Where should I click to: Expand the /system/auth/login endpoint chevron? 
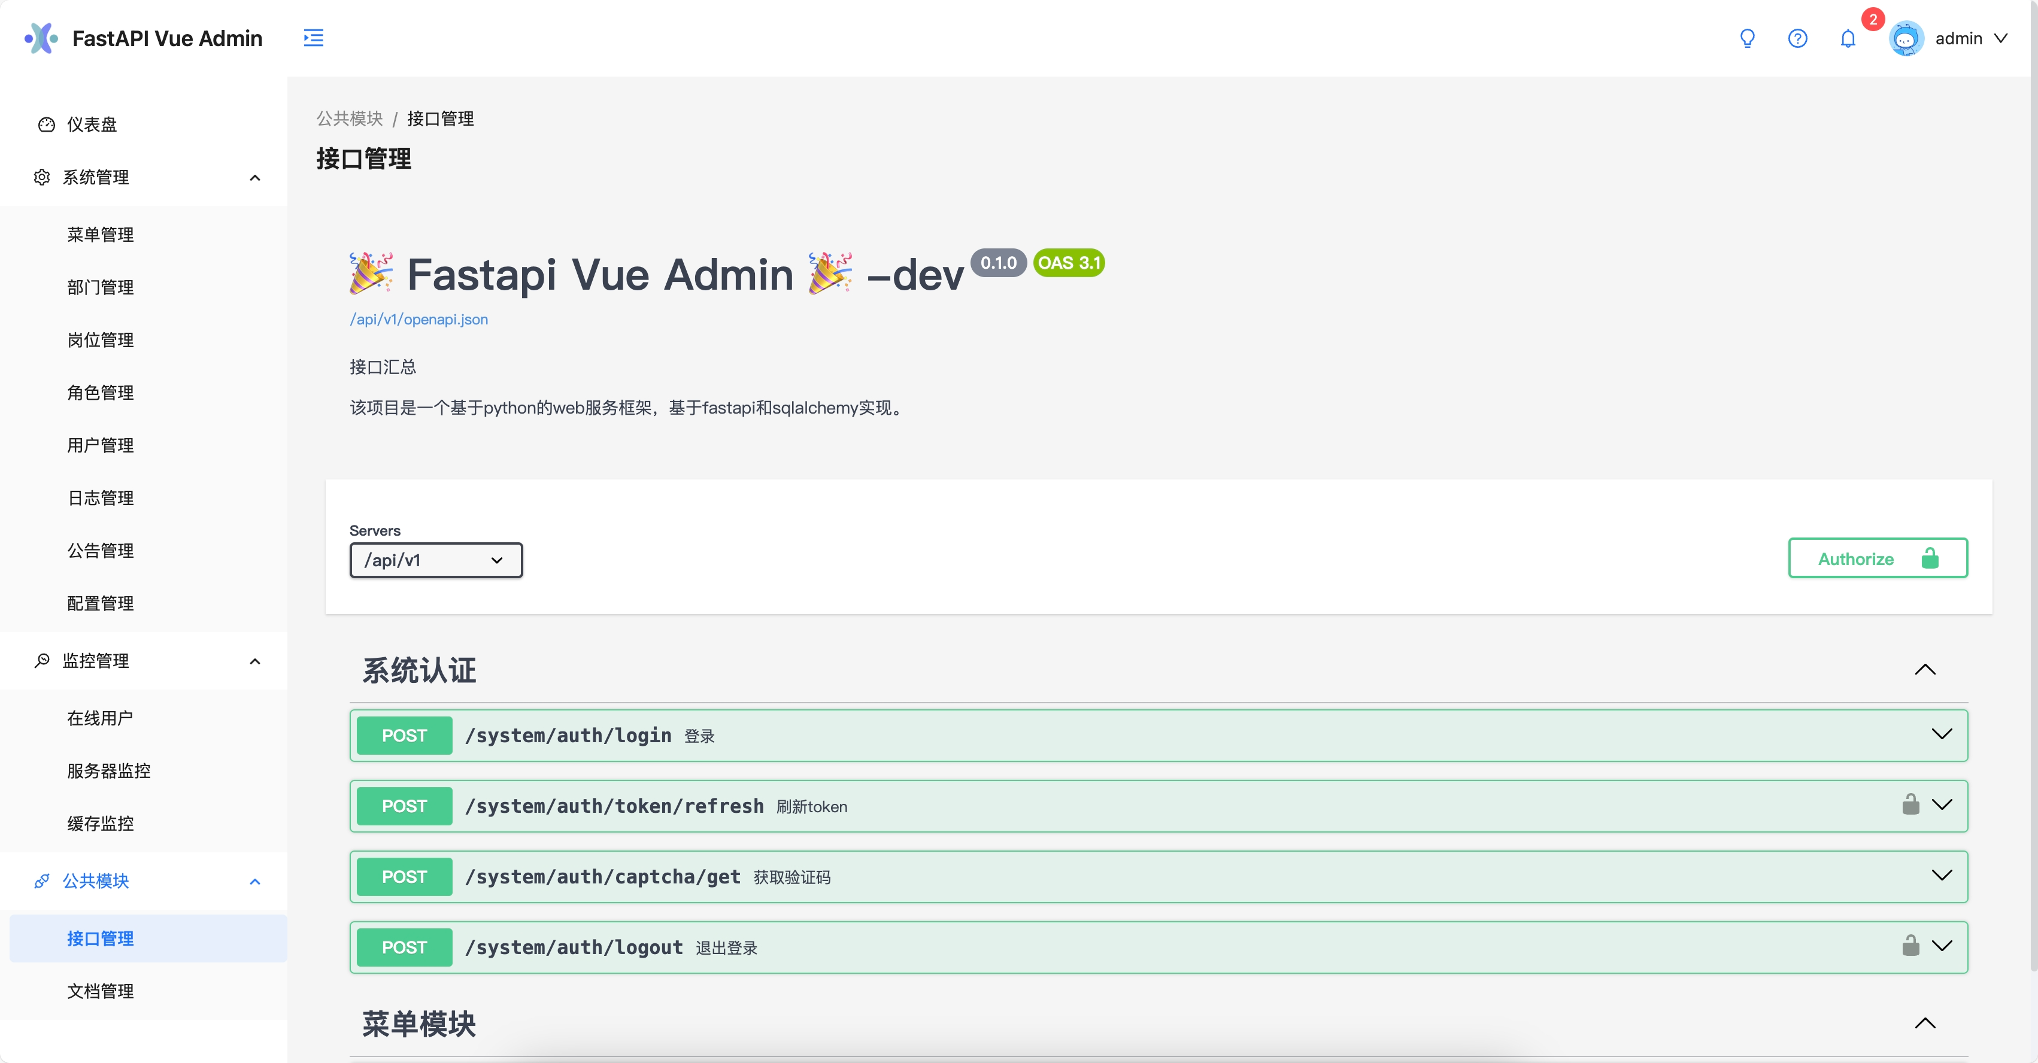coord(1942,735)
